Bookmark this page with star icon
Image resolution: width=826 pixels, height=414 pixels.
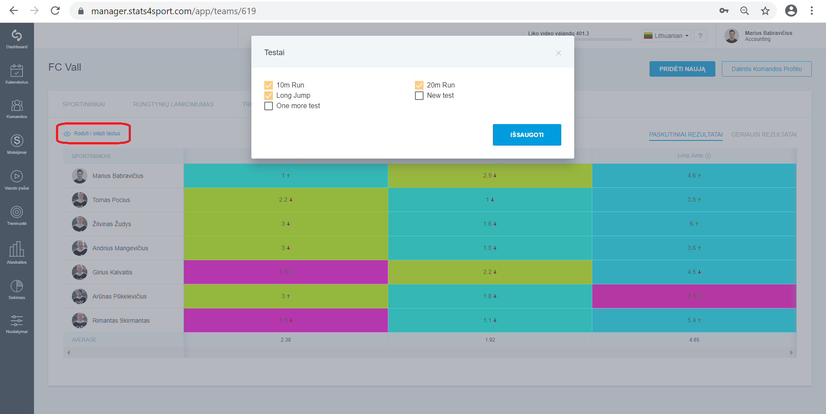[x=765, y=11]
